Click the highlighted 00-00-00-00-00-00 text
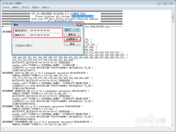The image size is (176, 132). pos(82,16)
